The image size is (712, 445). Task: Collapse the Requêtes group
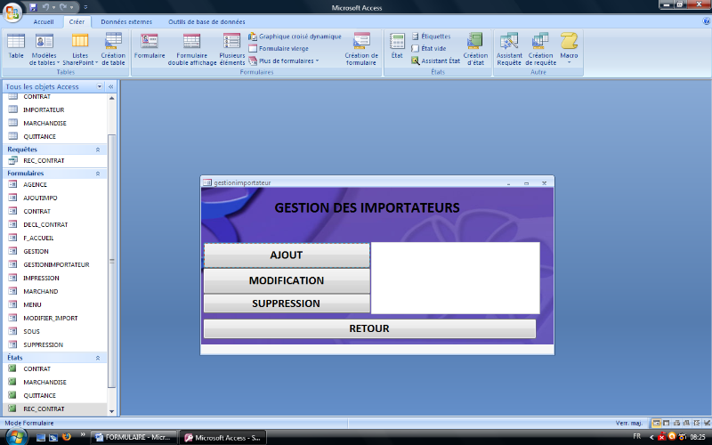(97, 150)
